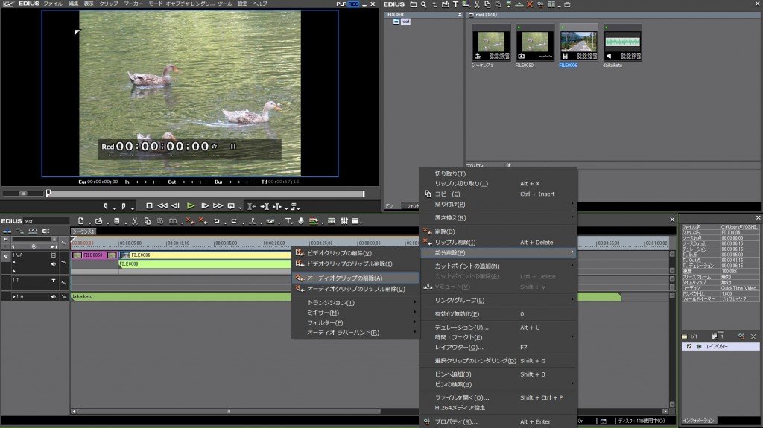Toggle audio mute on 1 A track

point(54,296)
